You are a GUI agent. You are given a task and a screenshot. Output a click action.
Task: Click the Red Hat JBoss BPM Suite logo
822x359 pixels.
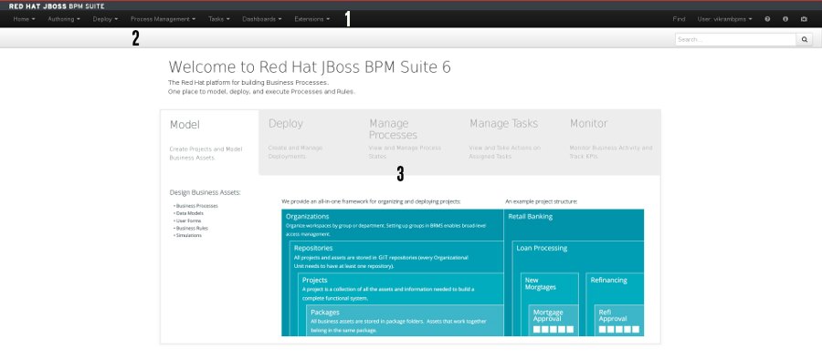[x=57, y=6]
